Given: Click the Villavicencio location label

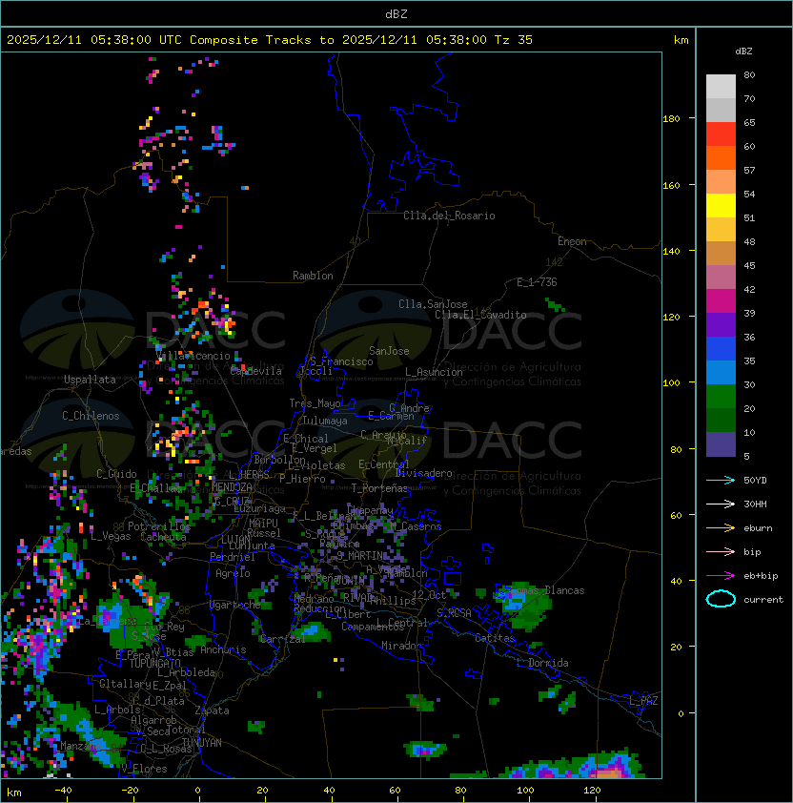Looking at the screenshot, I should pos(193,356).
